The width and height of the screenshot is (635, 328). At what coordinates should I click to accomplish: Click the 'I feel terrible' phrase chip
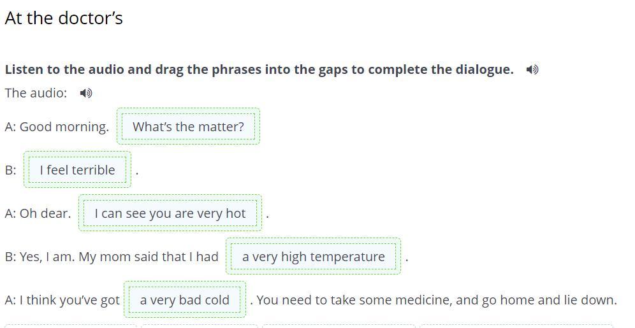point(77,170)
